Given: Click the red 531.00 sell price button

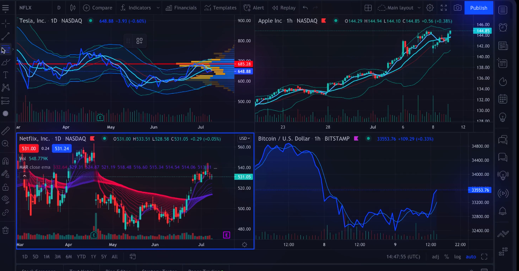Looking at the screenshot, I should click(x=28, y=148).
